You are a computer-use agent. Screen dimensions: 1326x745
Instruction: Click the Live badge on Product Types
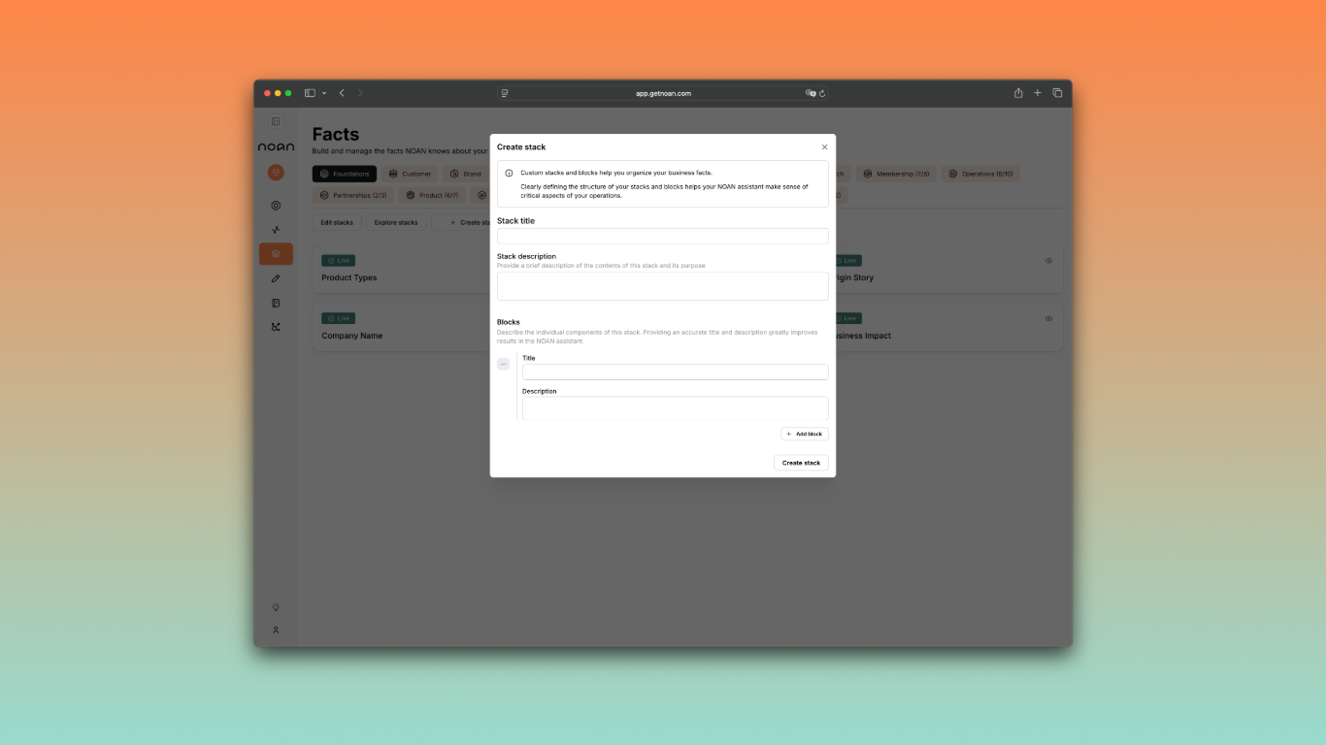pos(339,260)
